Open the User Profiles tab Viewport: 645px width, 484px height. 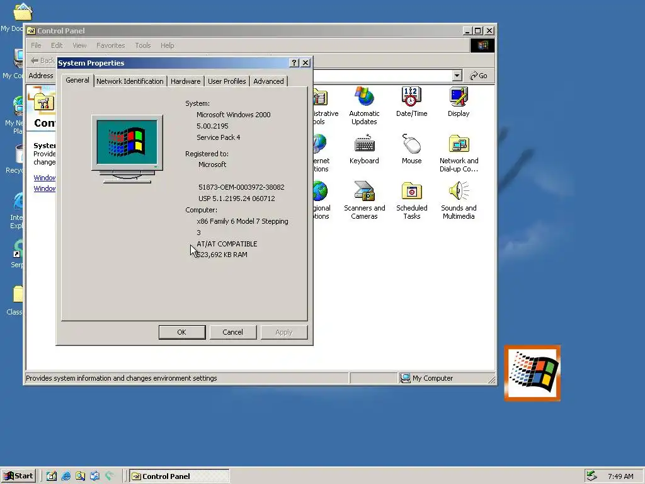click(227, 81)
